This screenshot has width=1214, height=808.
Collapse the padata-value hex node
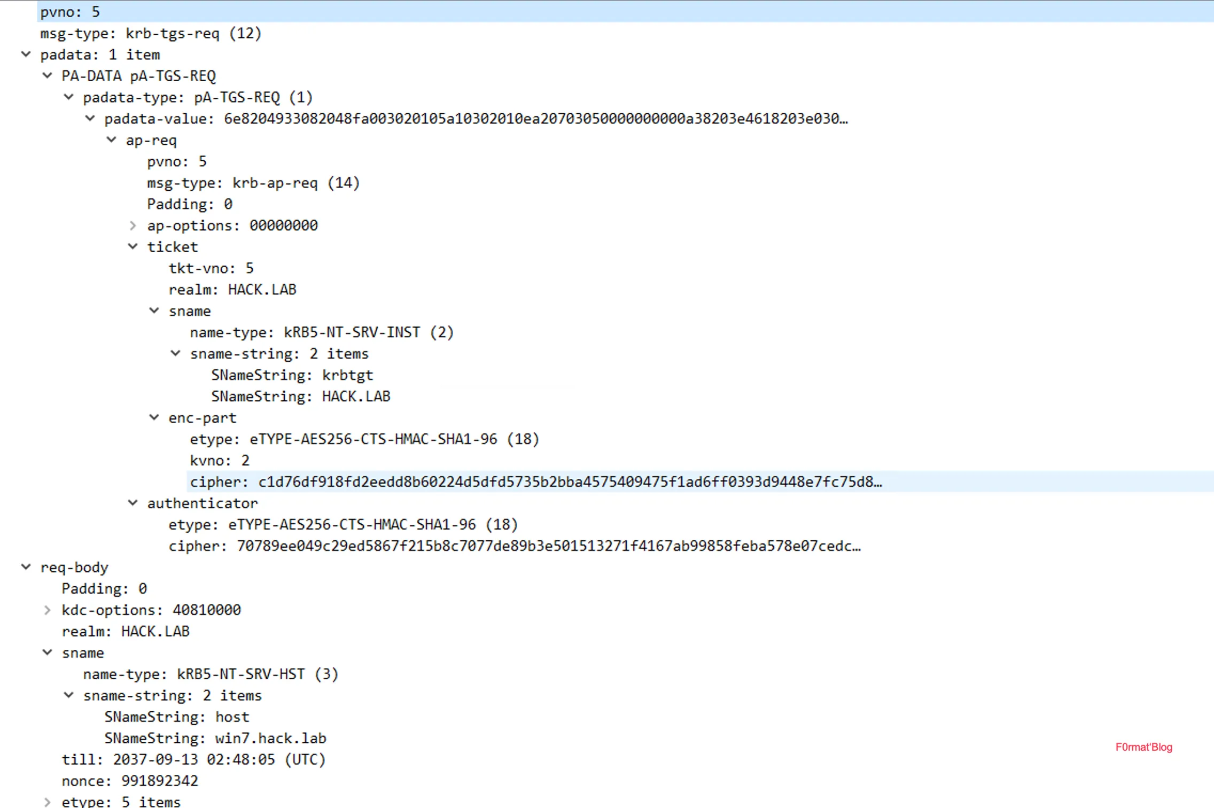[90, 119]
